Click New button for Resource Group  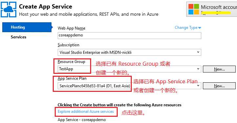click(x=219, y=69)
